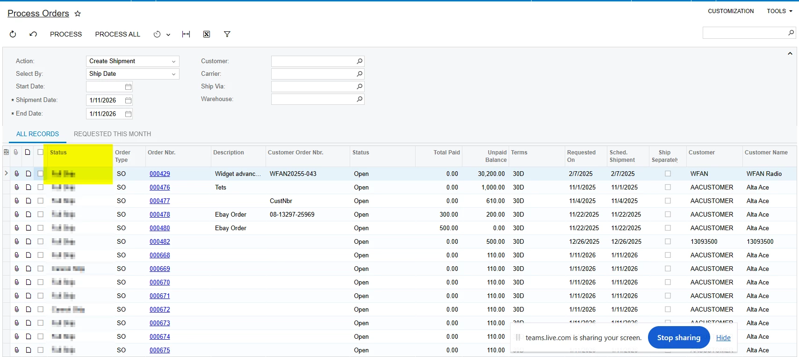Toggle Ship Separately for order 000670
This screenshot has width=799, height=357.
(668, 282)
